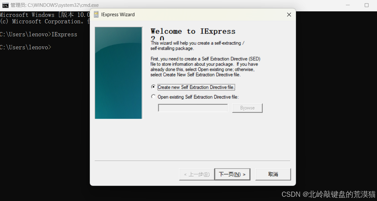Click the cmd.exe window title text

tap(55, 5)
